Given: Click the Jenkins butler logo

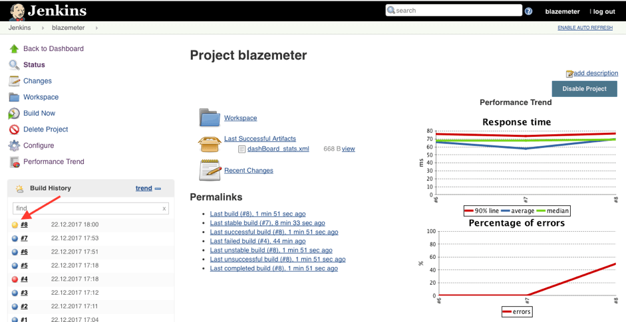Looking at the screenshot, I should click(x=17, y=11).
